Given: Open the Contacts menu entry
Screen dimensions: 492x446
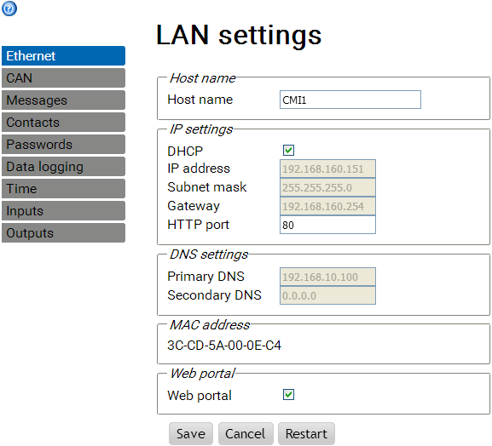Looking at the screenshot, I should point(63,123).
